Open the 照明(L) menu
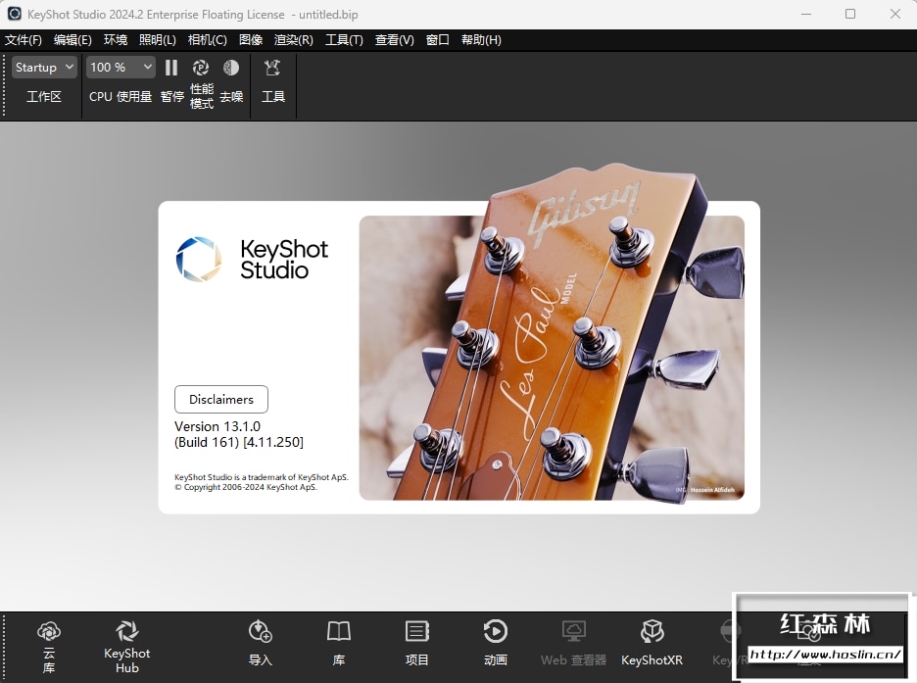Screen dimensions: 917x683 coord(158,40)
